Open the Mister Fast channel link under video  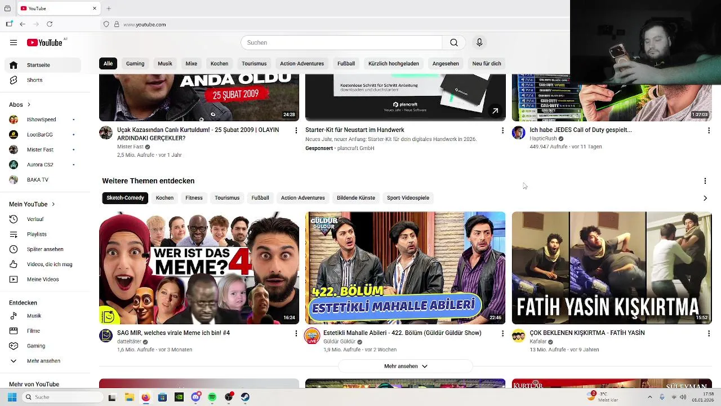coord(130,147)
